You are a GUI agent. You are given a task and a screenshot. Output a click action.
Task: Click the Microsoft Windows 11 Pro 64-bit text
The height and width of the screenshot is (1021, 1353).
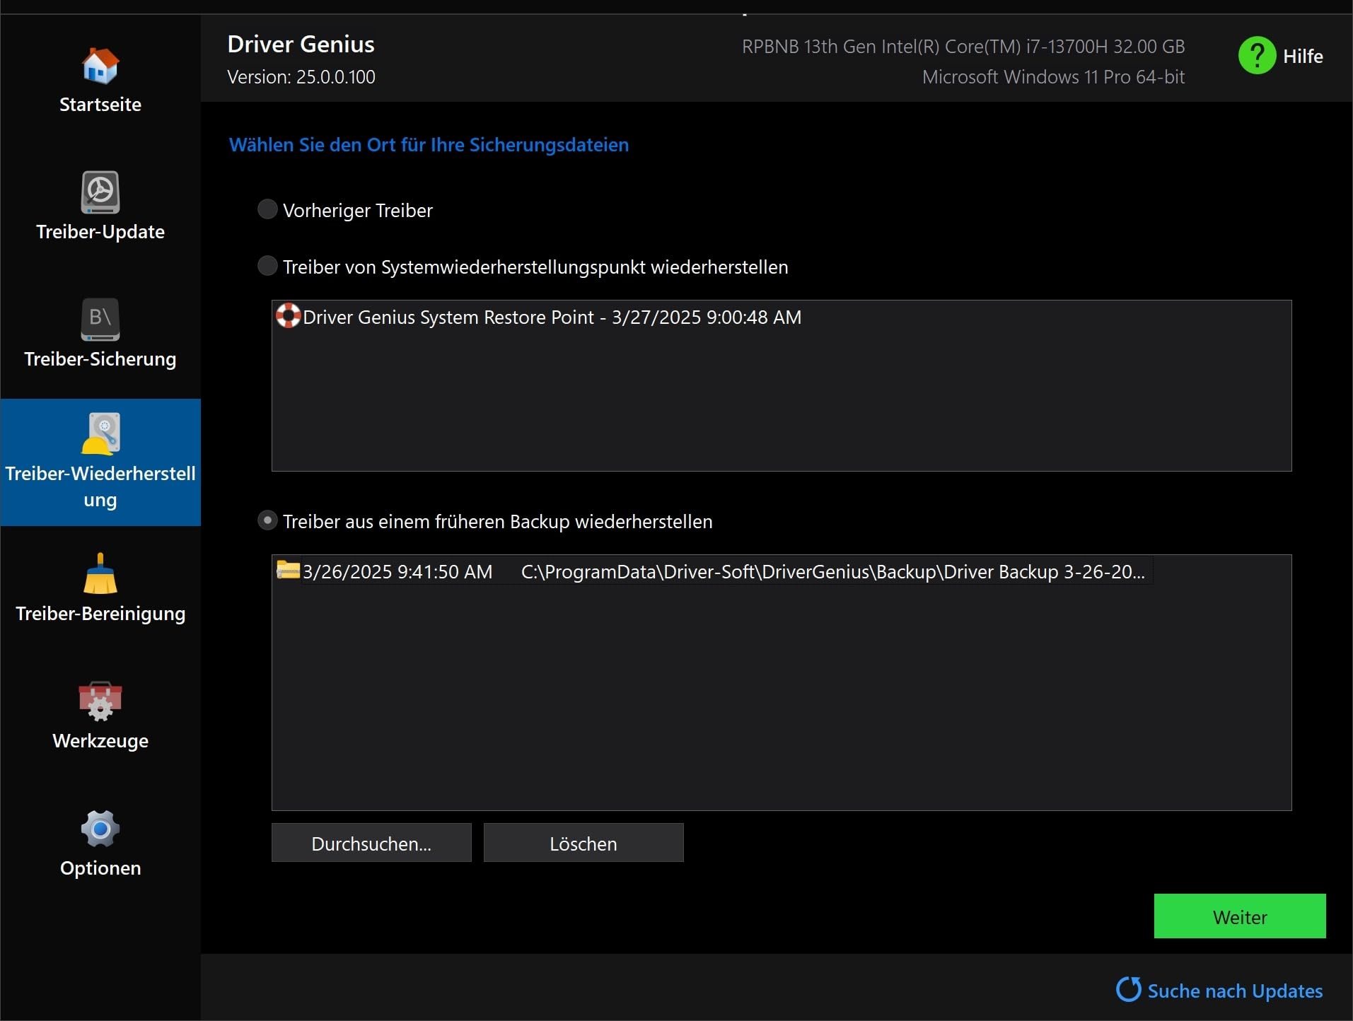click(x=1053, y=77)
